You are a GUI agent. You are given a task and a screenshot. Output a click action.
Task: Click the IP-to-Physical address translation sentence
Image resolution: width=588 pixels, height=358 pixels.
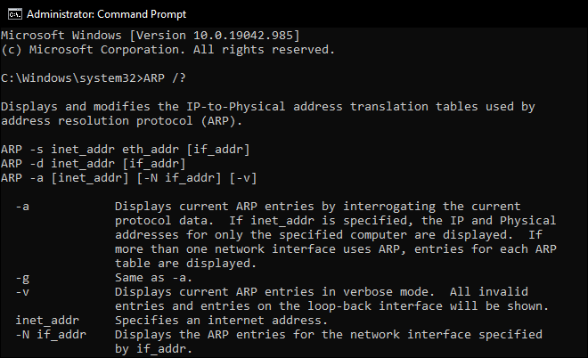coord(268,107)
